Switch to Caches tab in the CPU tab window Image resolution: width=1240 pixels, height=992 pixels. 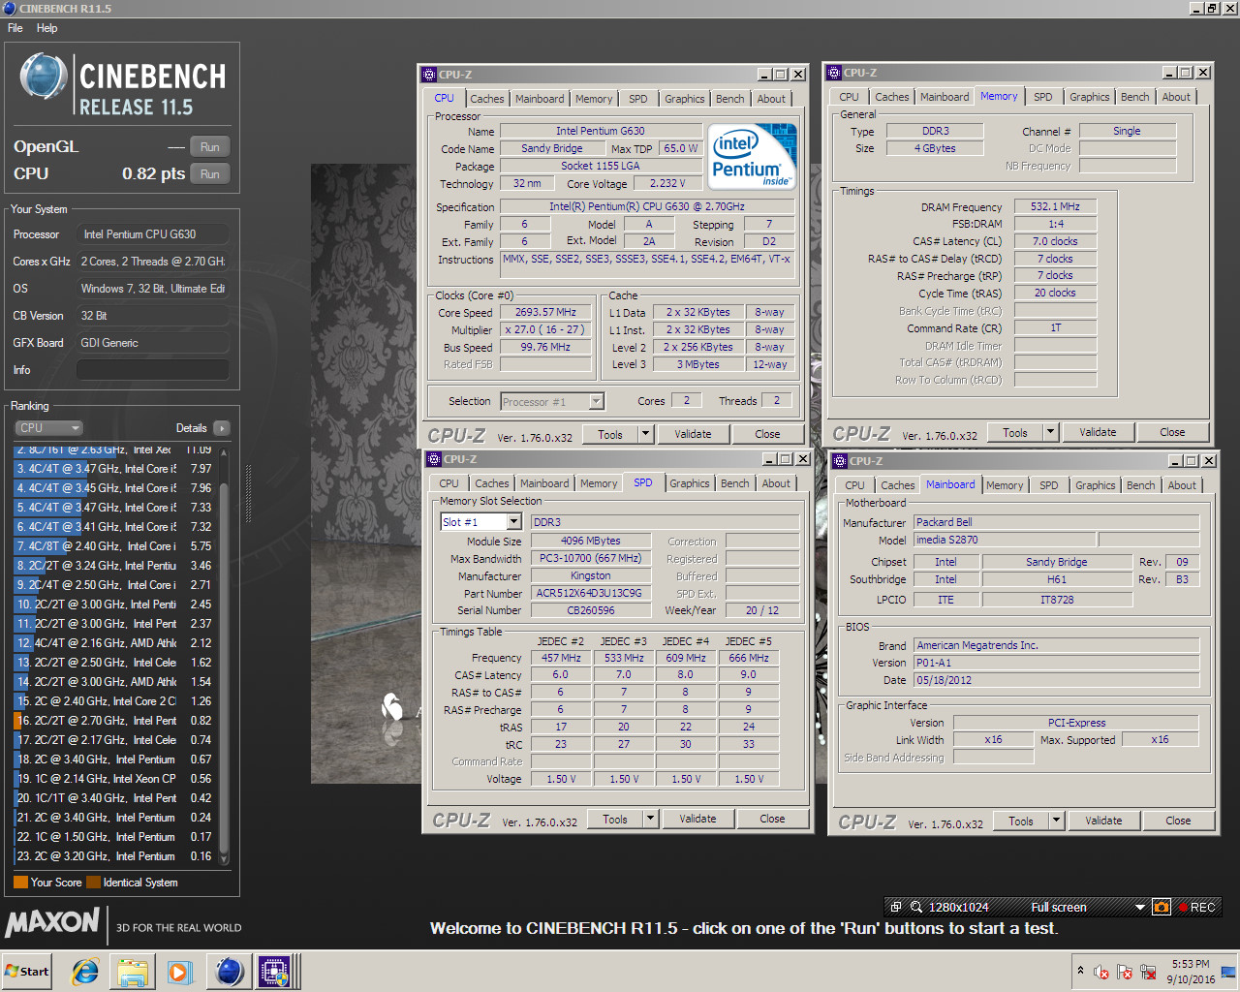[486, 99]
